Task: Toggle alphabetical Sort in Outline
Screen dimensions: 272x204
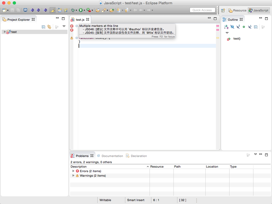Action: 226,27
